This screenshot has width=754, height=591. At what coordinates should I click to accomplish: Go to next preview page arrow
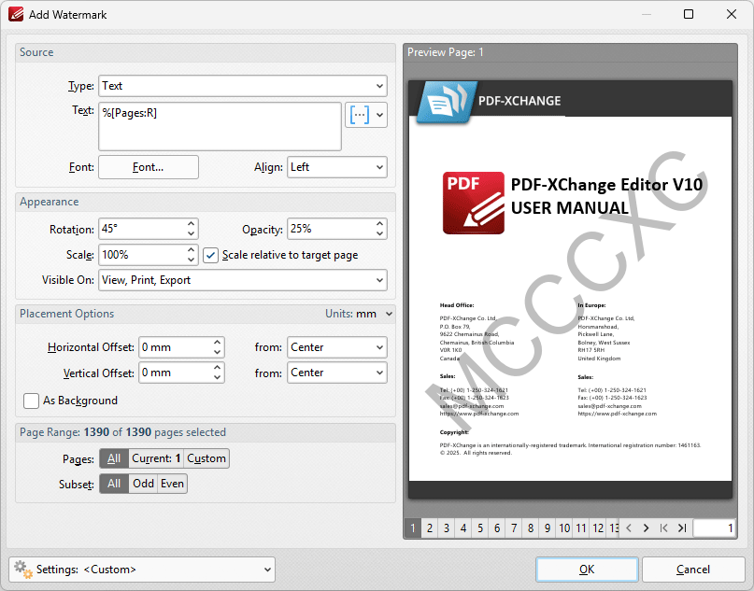click(646, 528)
